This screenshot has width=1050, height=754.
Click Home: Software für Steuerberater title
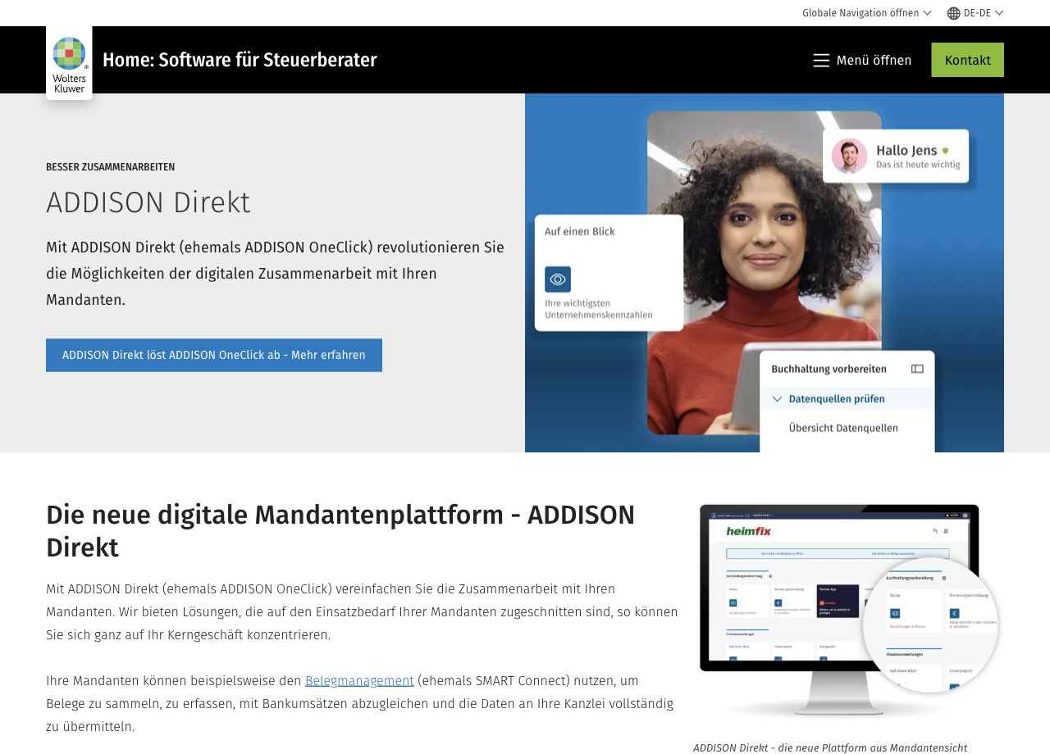[x=240, y=60]
